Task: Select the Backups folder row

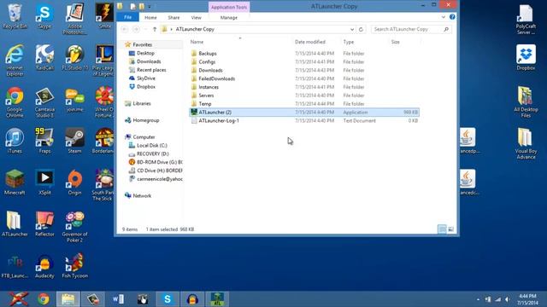Action: [304, 53]
